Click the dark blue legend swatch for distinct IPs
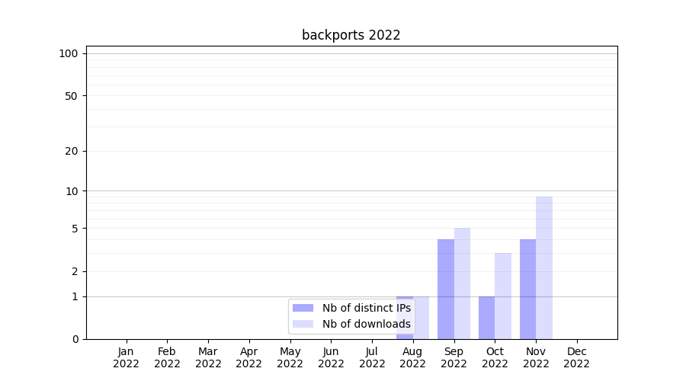This screenshot has width=686, height=381. point(303,308)
